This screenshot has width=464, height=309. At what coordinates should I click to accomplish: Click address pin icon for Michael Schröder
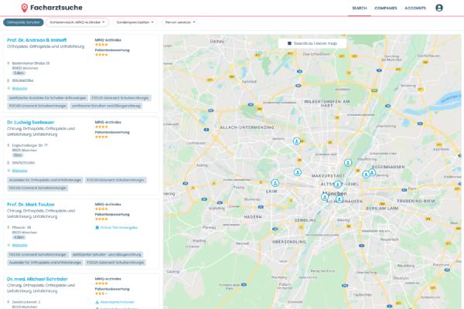click(x=9, y=302)
